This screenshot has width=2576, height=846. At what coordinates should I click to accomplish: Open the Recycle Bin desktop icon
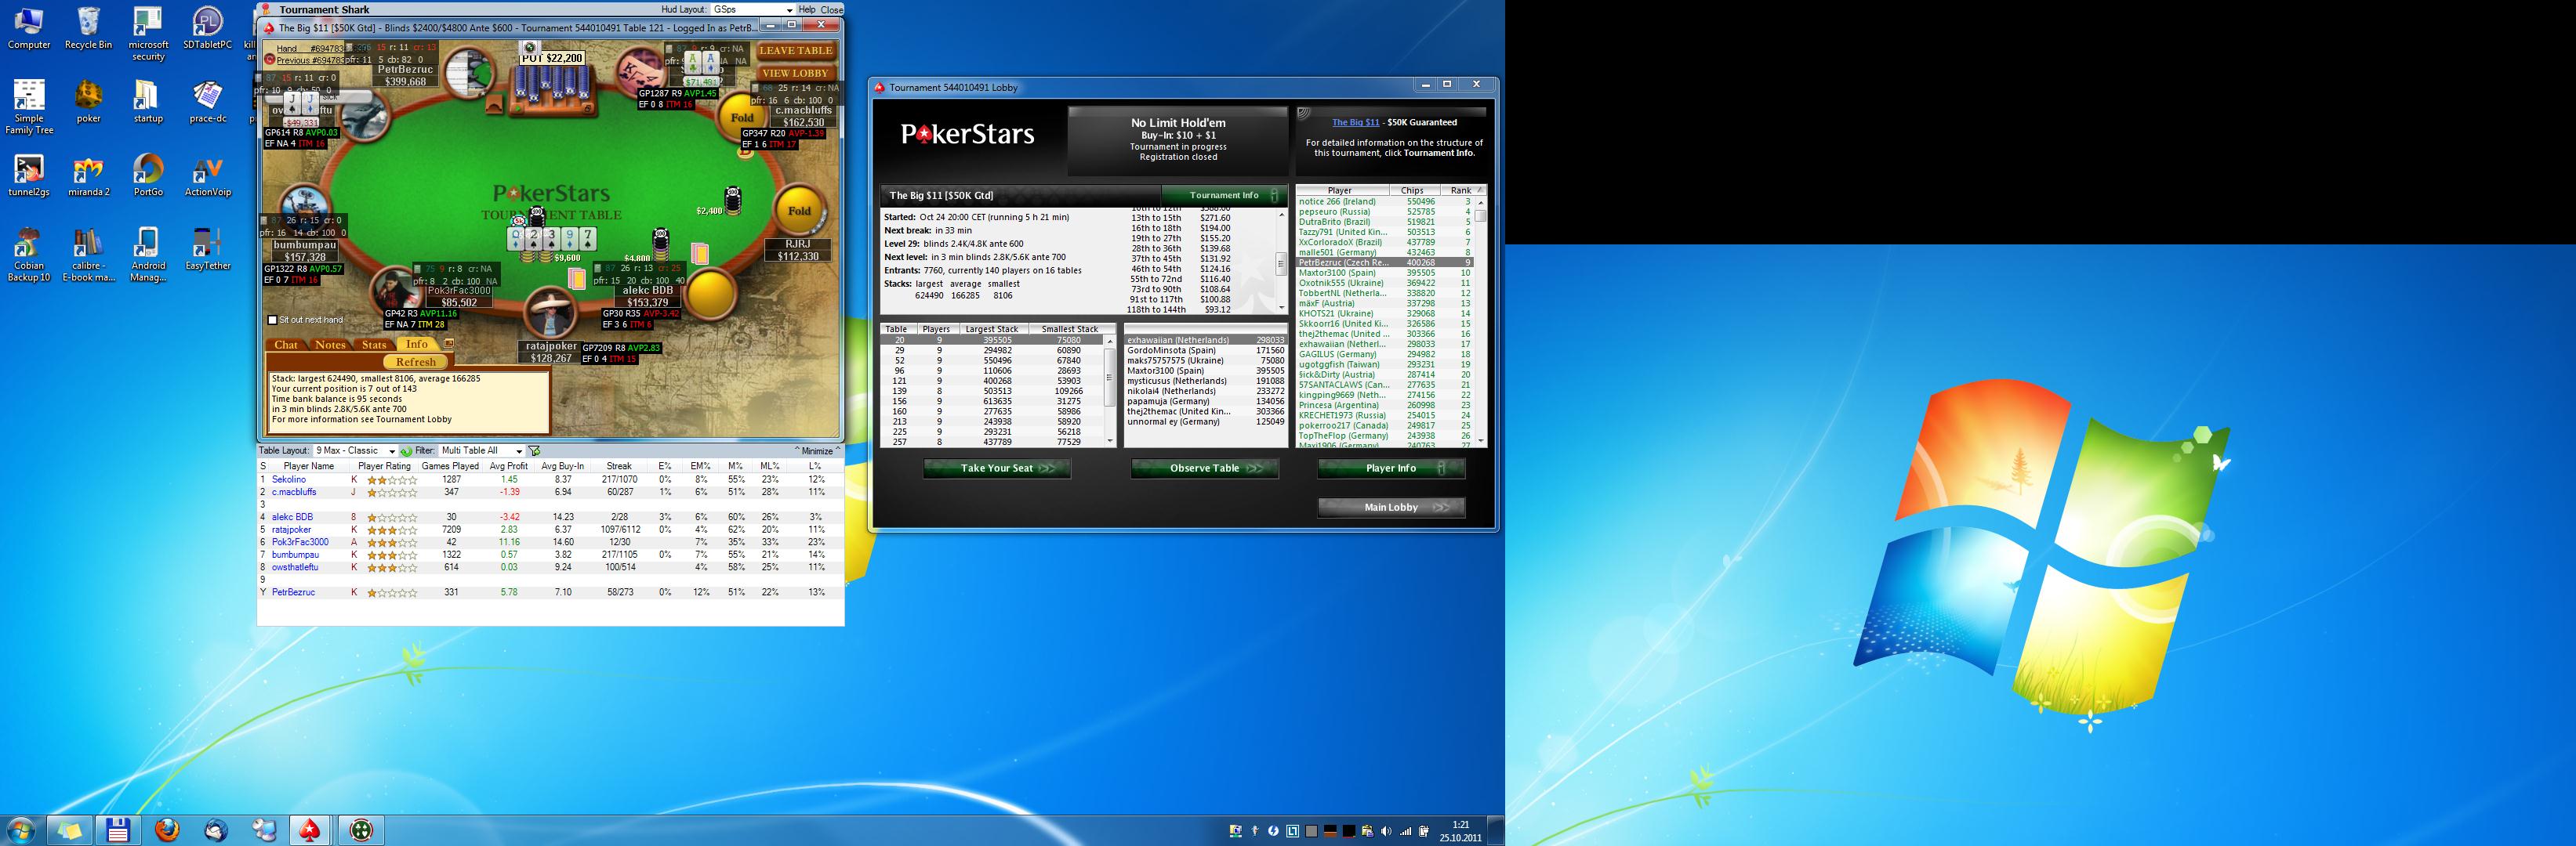click(x=88, y=28)
